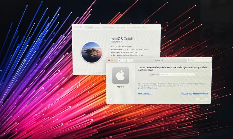
Task: Open the Overview tab in About This Mac
Action: [89, 27]
